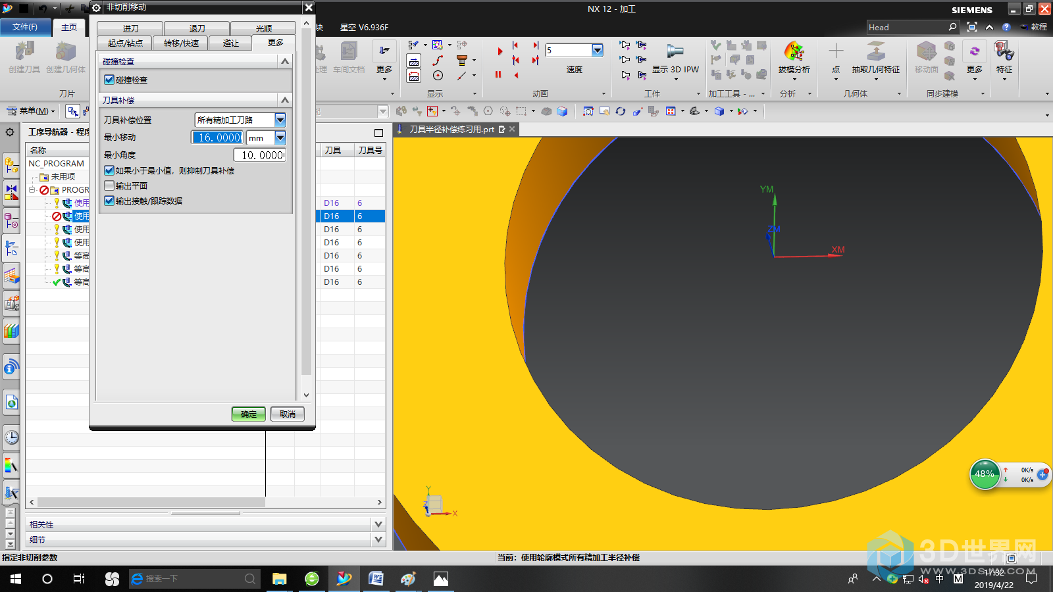
Task: Click the network speed 48% widget
Action: (x=985, y=474)
